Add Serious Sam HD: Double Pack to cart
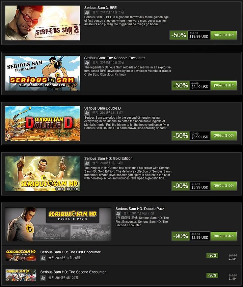 pos(223,236)
